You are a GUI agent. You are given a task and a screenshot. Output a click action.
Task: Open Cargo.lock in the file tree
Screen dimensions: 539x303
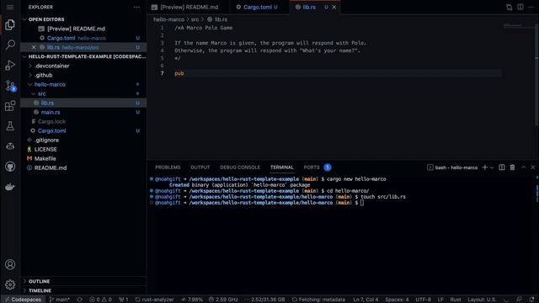point(83,121)
